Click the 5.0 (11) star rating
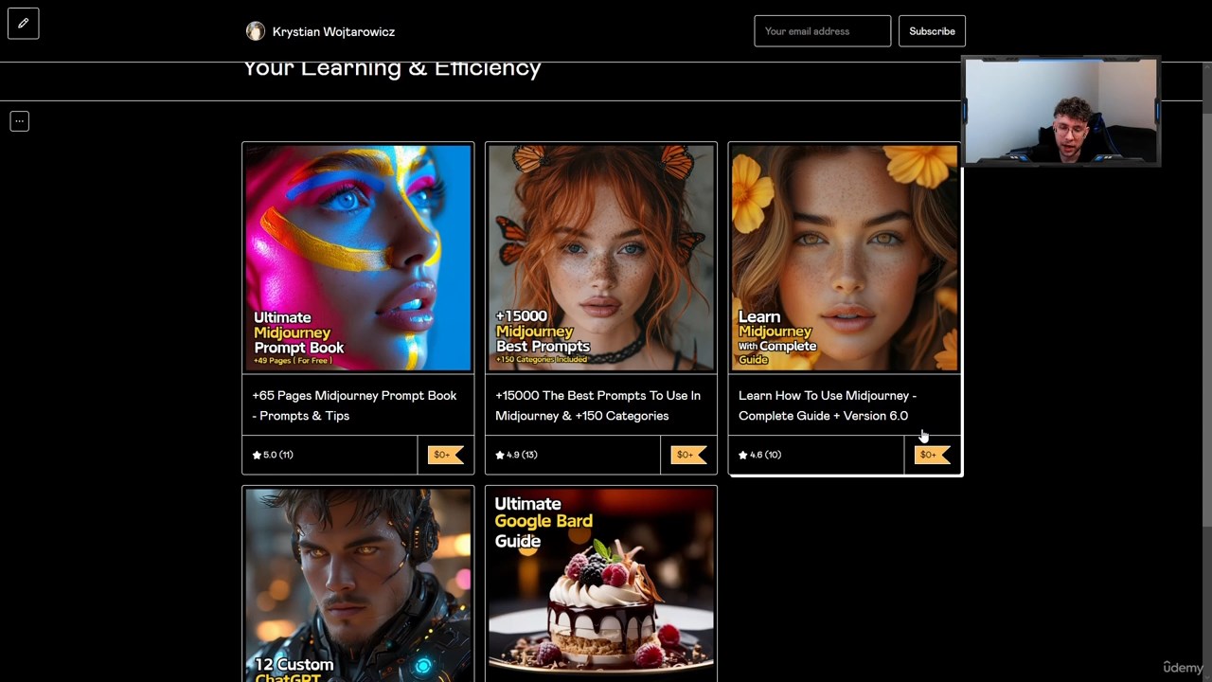The width and height of the screenshot is (1212, 682). [x=273, y=455]
